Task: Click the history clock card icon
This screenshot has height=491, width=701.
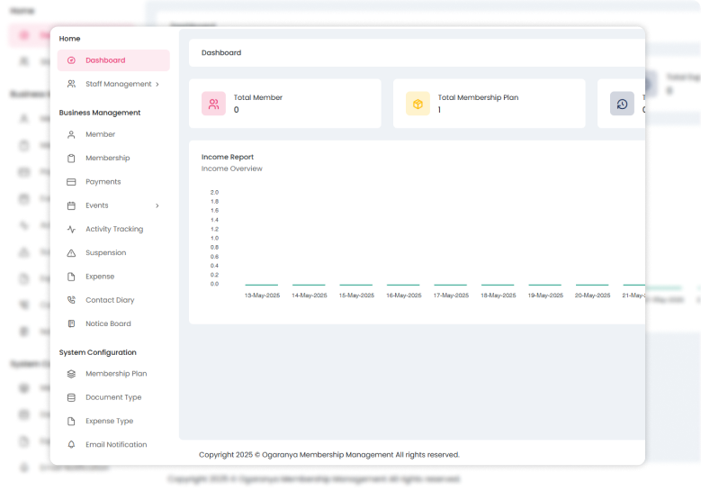Action: coord(622,104)
